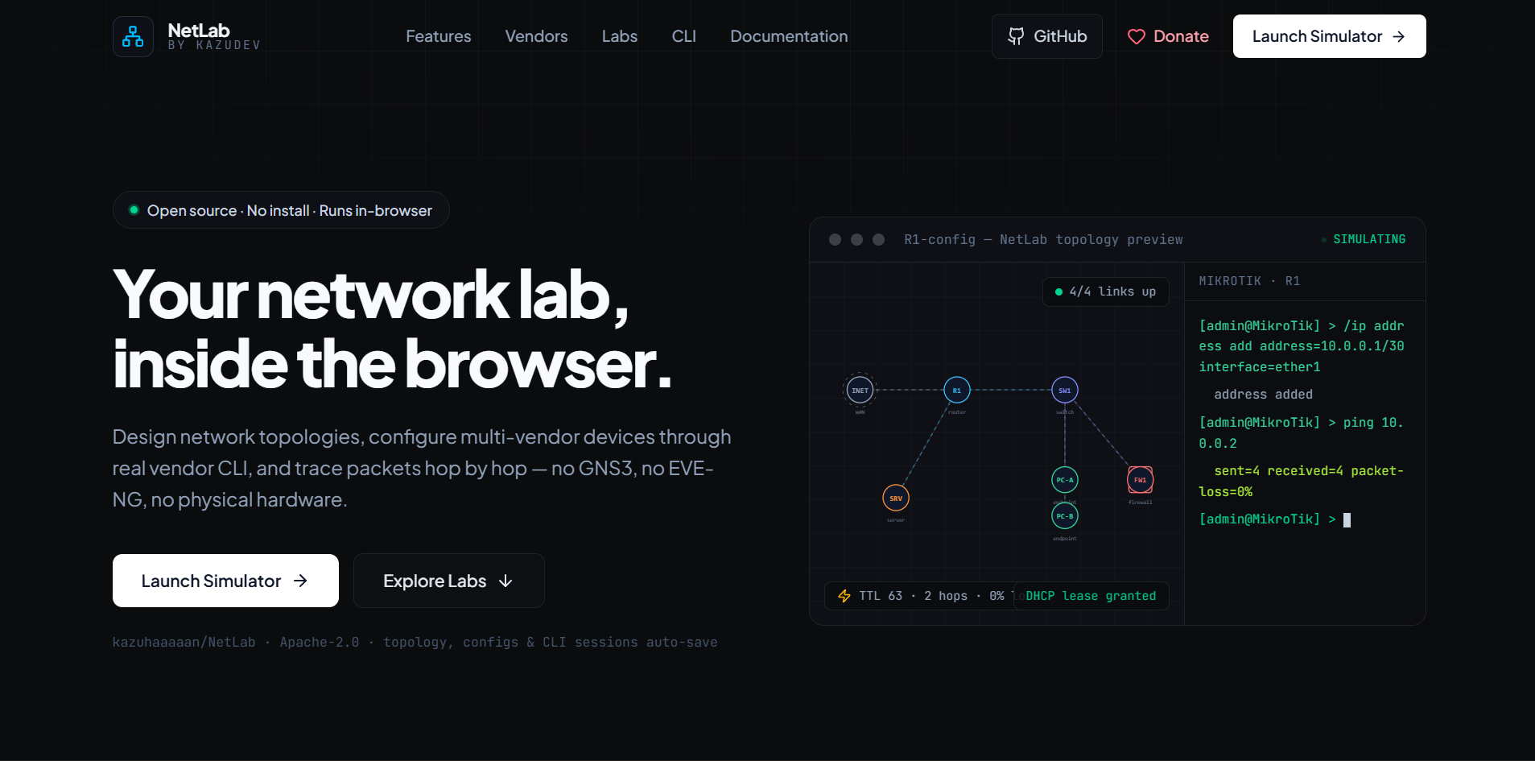Open Labs in the top navigation
The height and width of the screenshot is (761, 1535).
coord(620,36)
